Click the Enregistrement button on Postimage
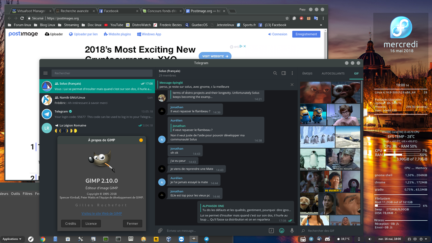Image resolution: width=432 pixels, height=243 pixels. [x=306, y=34]
